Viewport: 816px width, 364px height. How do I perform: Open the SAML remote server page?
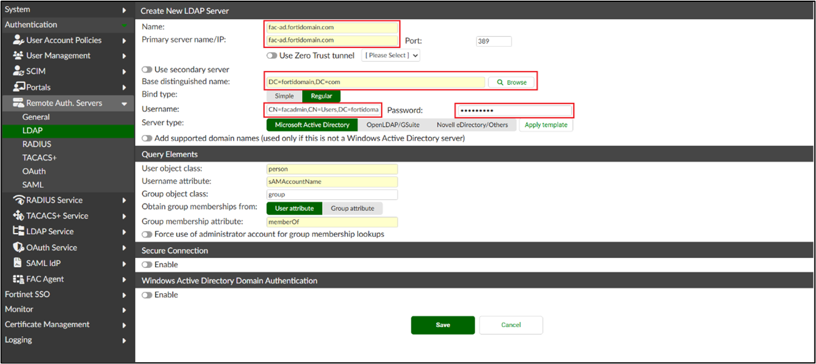pyautogui.click(x=33, y=185)
